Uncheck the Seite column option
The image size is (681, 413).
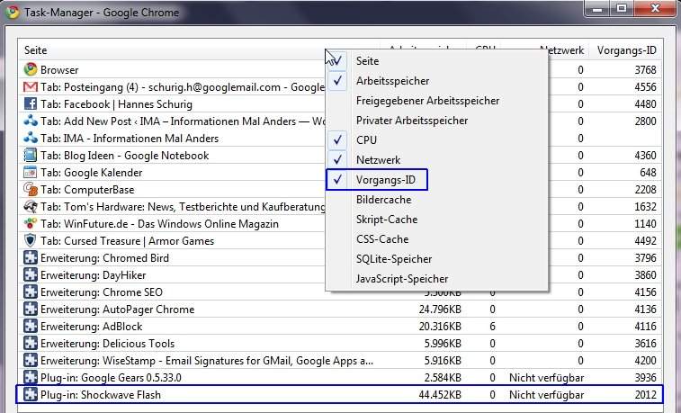coord(436,61)
